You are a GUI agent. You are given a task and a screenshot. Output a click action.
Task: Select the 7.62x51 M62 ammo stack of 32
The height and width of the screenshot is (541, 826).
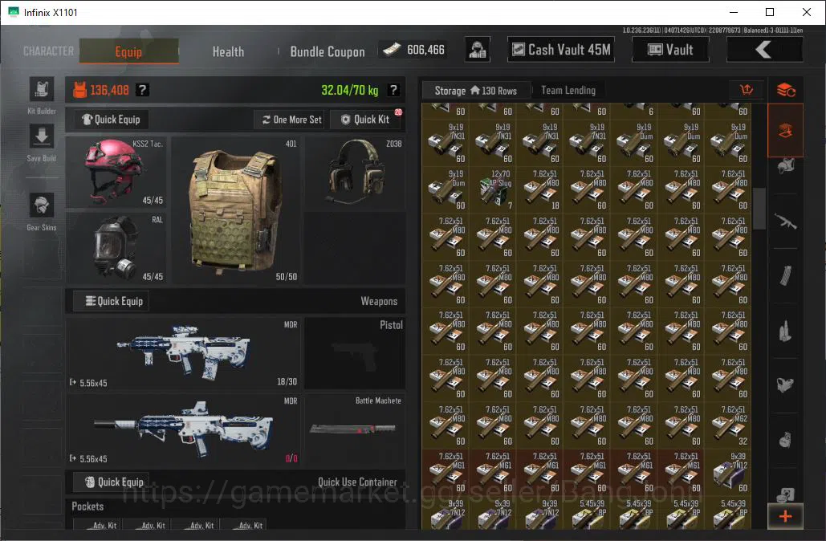tap(729, 425)
